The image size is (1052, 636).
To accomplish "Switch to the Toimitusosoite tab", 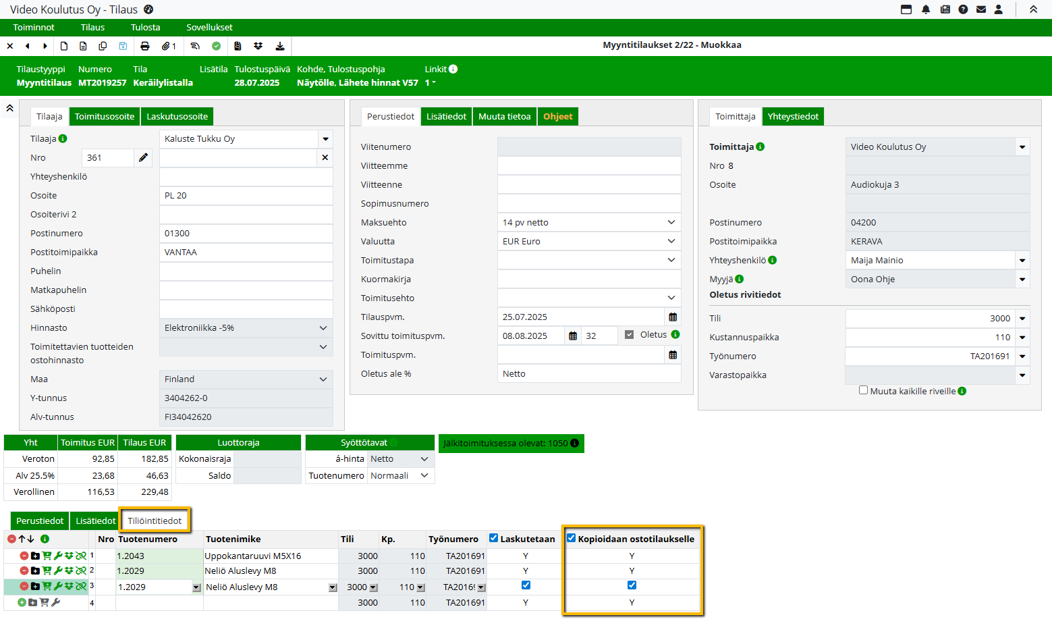I will (105, 116).
